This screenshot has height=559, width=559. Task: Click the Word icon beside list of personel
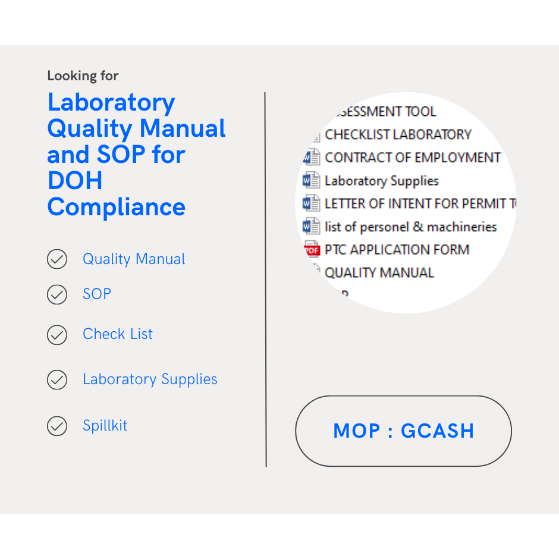(311, 226)
